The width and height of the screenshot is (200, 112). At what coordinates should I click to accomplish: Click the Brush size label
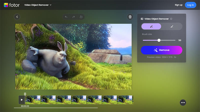(x=147, y=34)
